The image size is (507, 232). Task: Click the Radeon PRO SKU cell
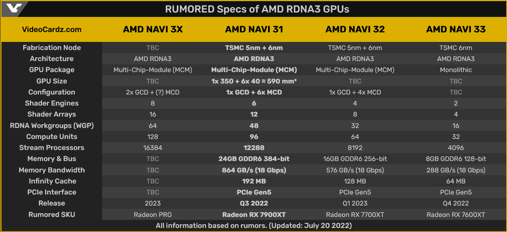click(x=153, y=215)
